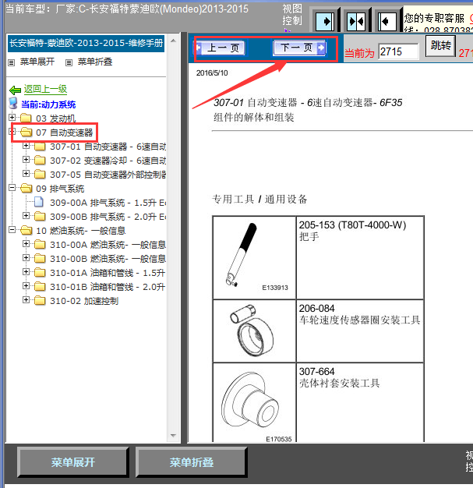The width and height of the screenshot is (473, 488).
Task: Click the tree panel scroll-down arrow
Action: click(174, 436)
